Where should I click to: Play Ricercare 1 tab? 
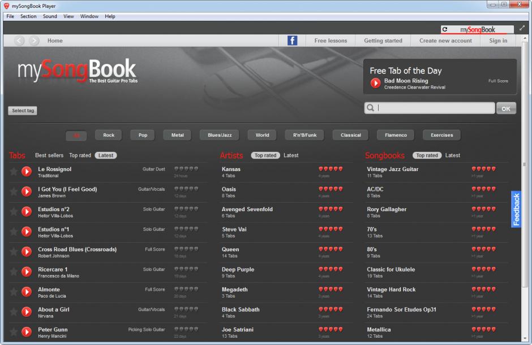point(27,272)
